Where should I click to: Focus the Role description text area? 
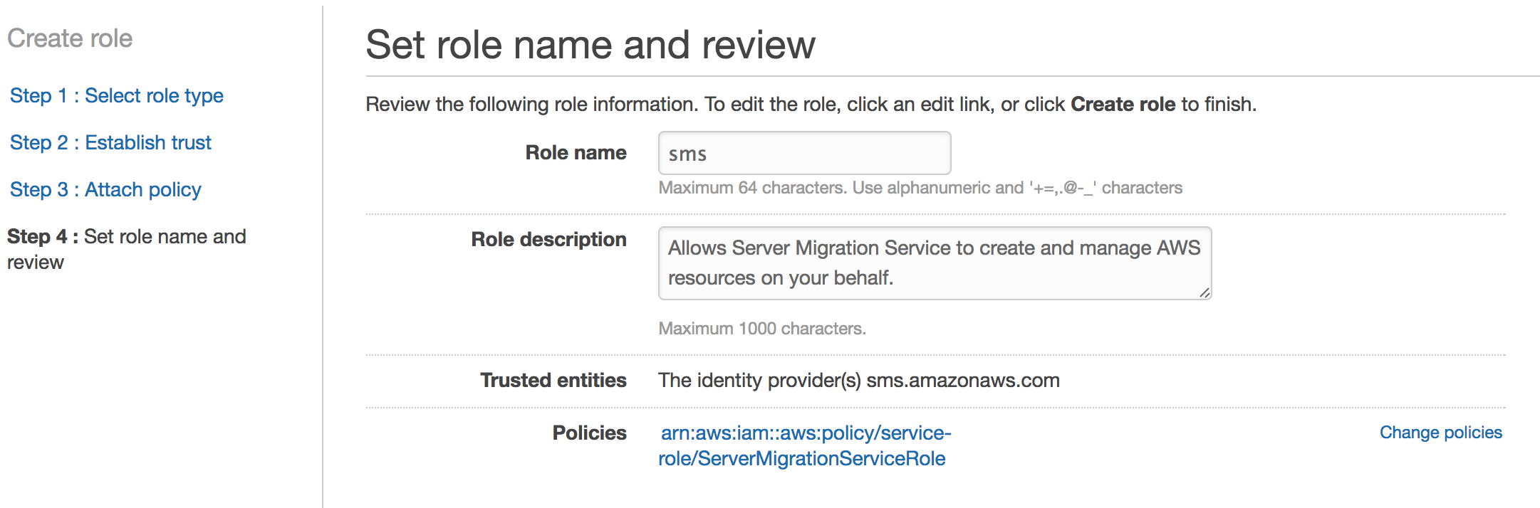[934, 263]
